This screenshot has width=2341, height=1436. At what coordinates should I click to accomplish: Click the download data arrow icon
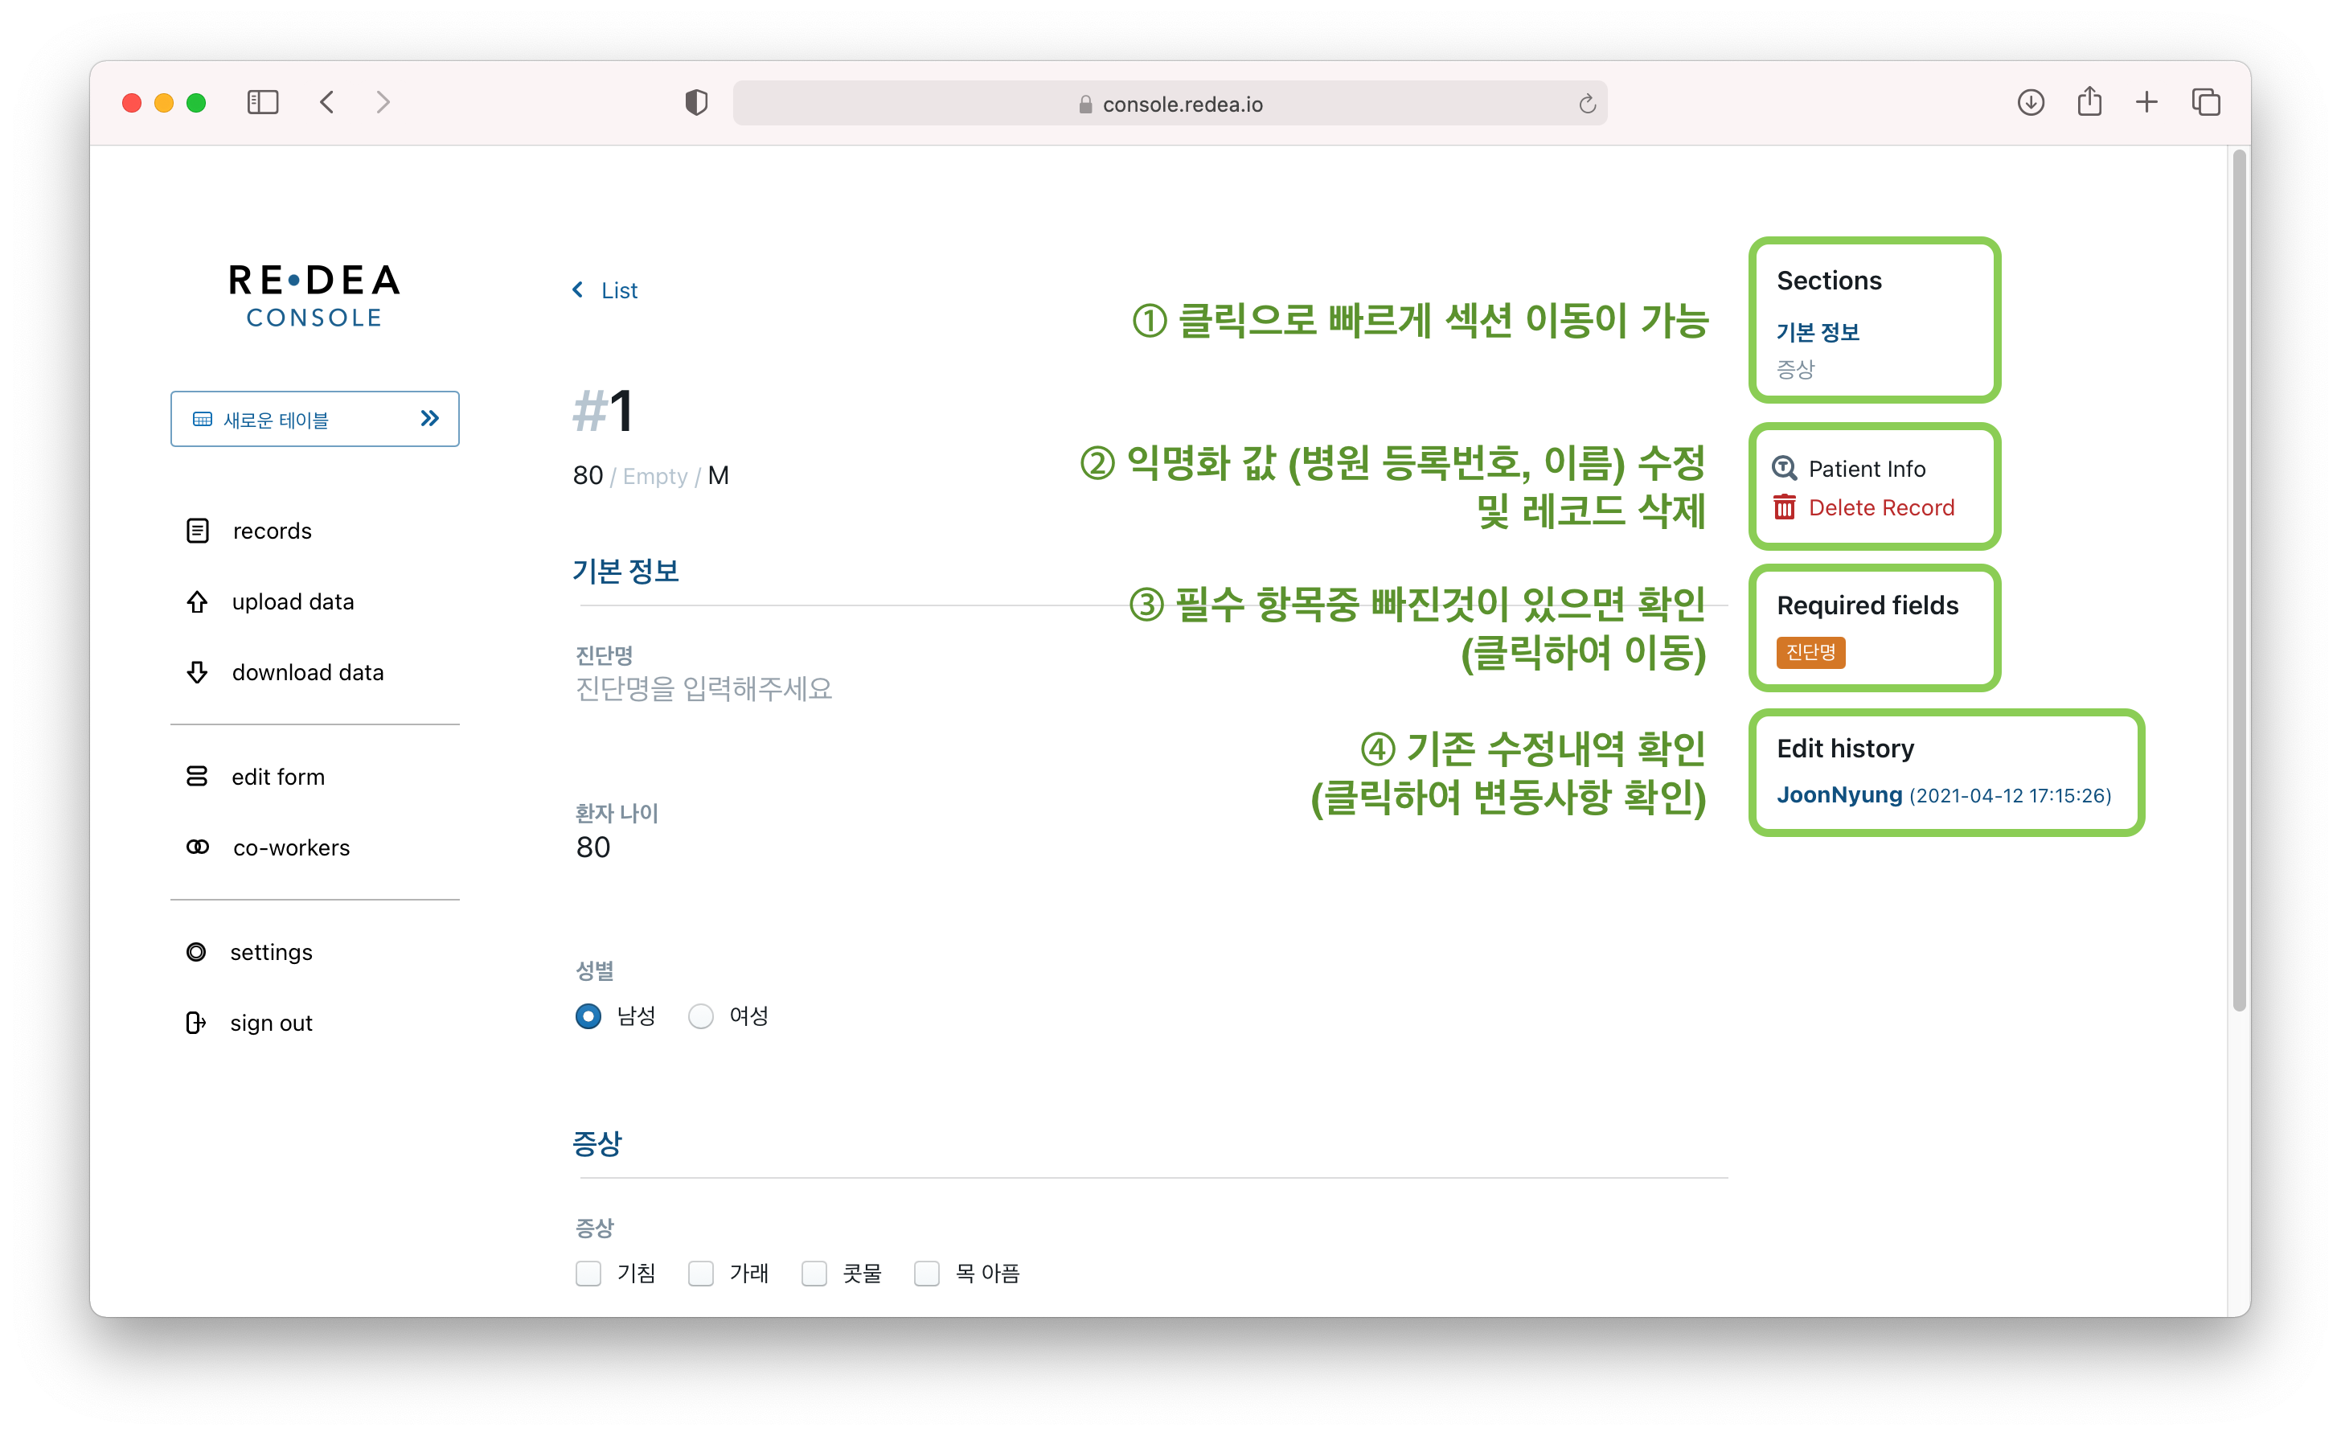pos(197,672)
